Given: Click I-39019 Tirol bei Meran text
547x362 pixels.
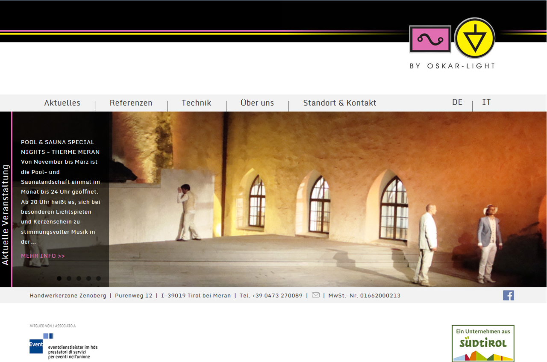Looking at the screenshot, I should [196, 296].
